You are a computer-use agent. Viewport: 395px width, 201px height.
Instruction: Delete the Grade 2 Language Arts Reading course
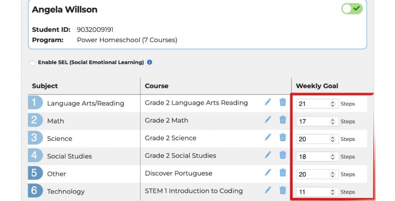tap(283, 102)
